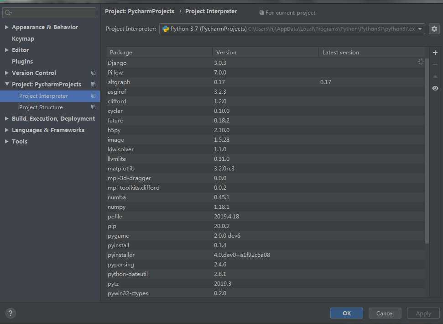Expand the Build, Execution, Deployment section
This screenshot has height=324, width=443.
point(7,119)
